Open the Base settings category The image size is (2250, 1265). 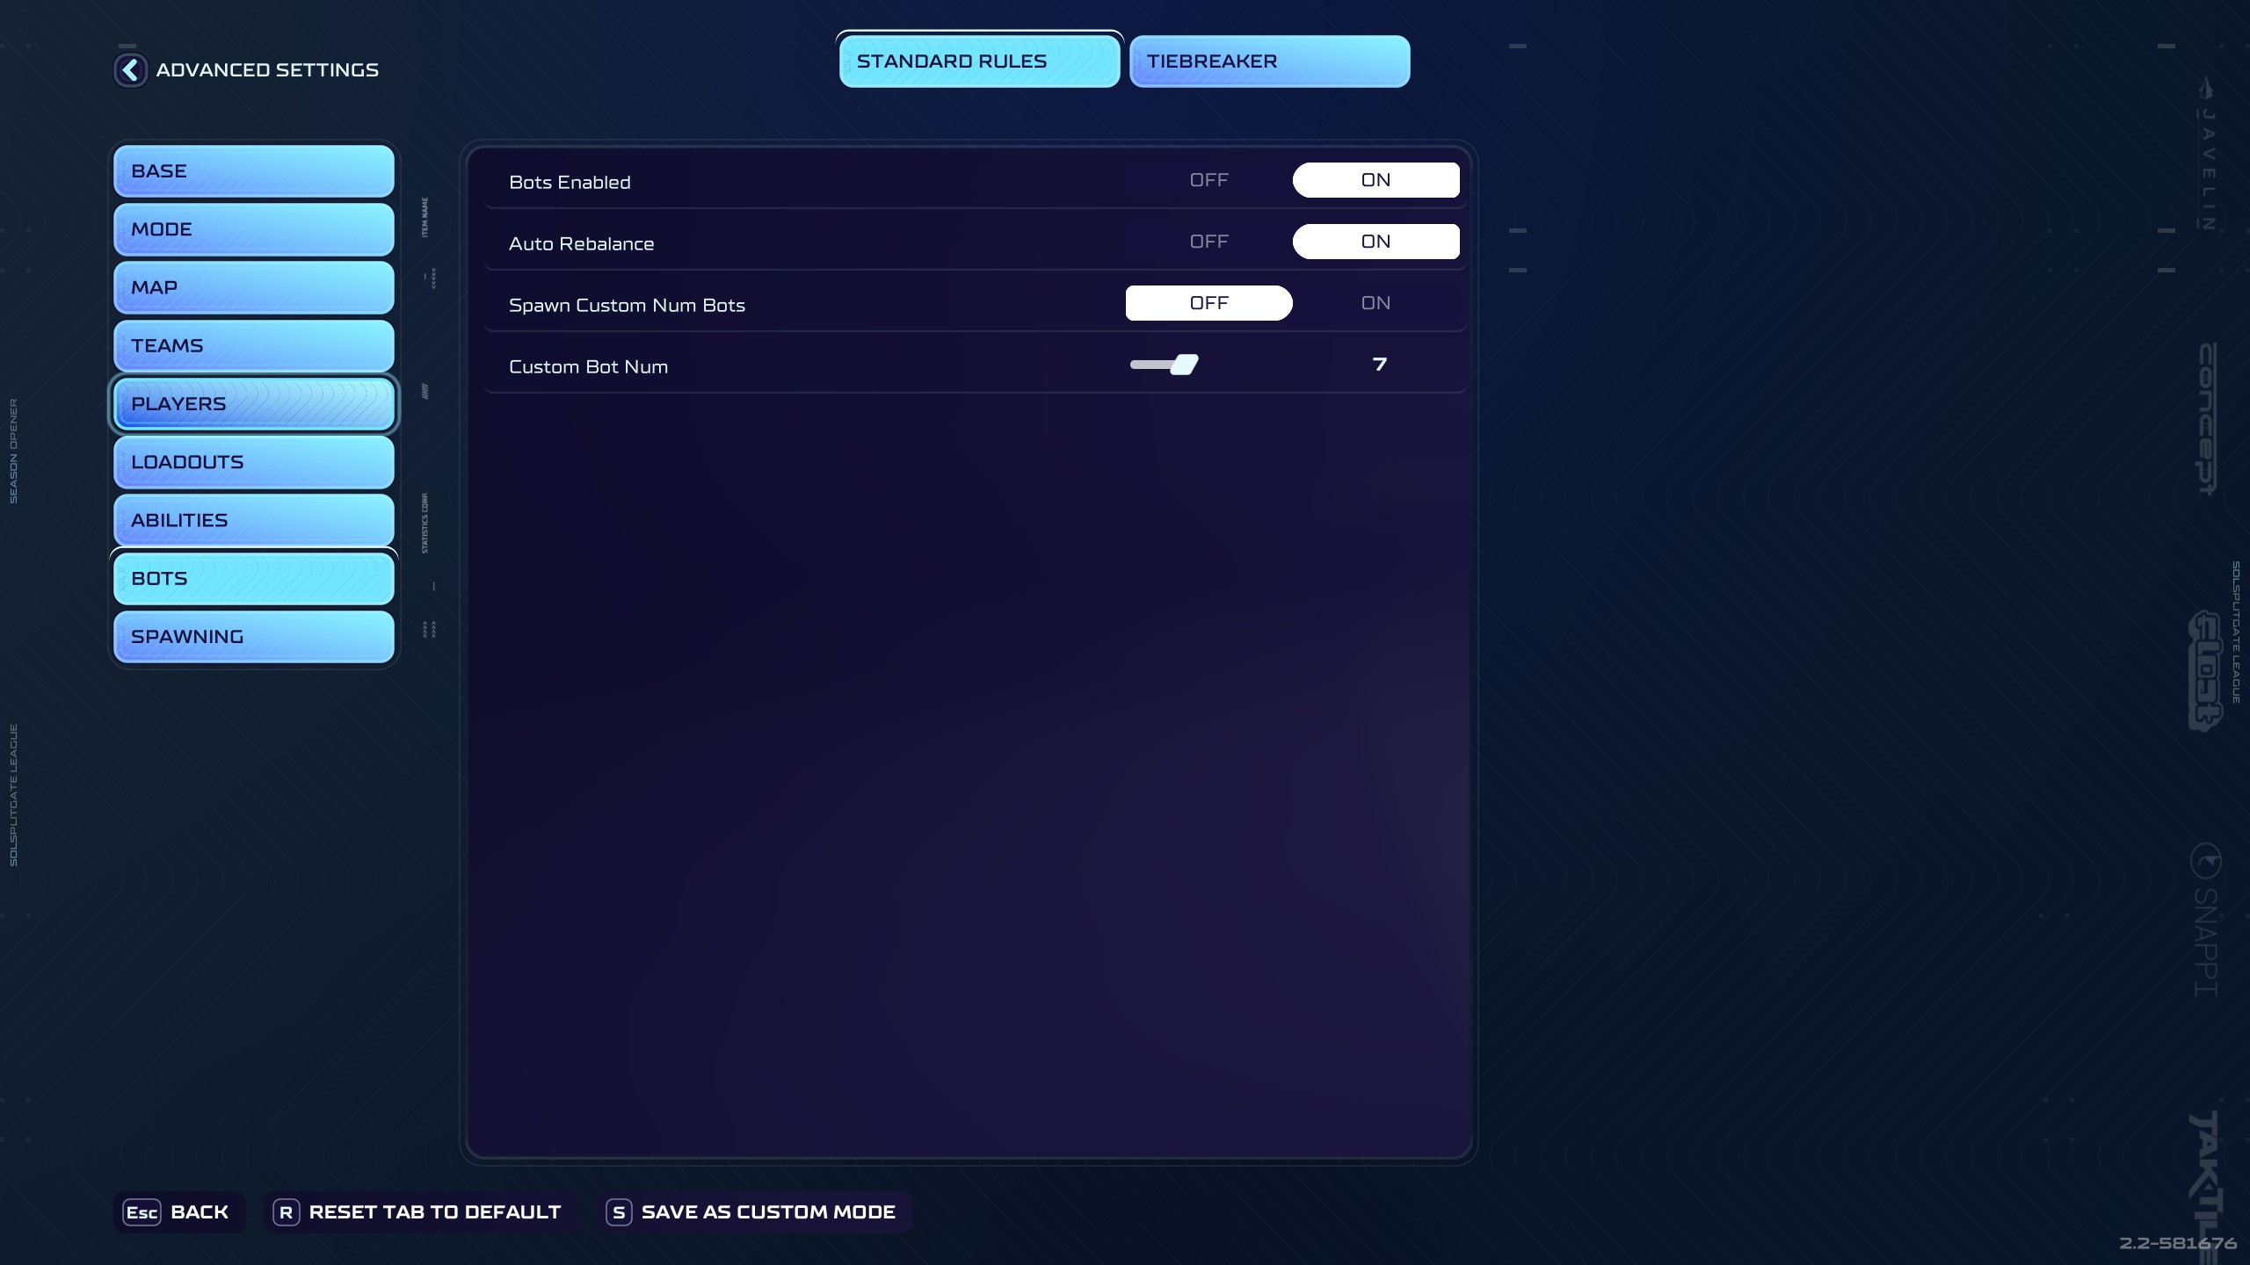click(x=253, y=171)
